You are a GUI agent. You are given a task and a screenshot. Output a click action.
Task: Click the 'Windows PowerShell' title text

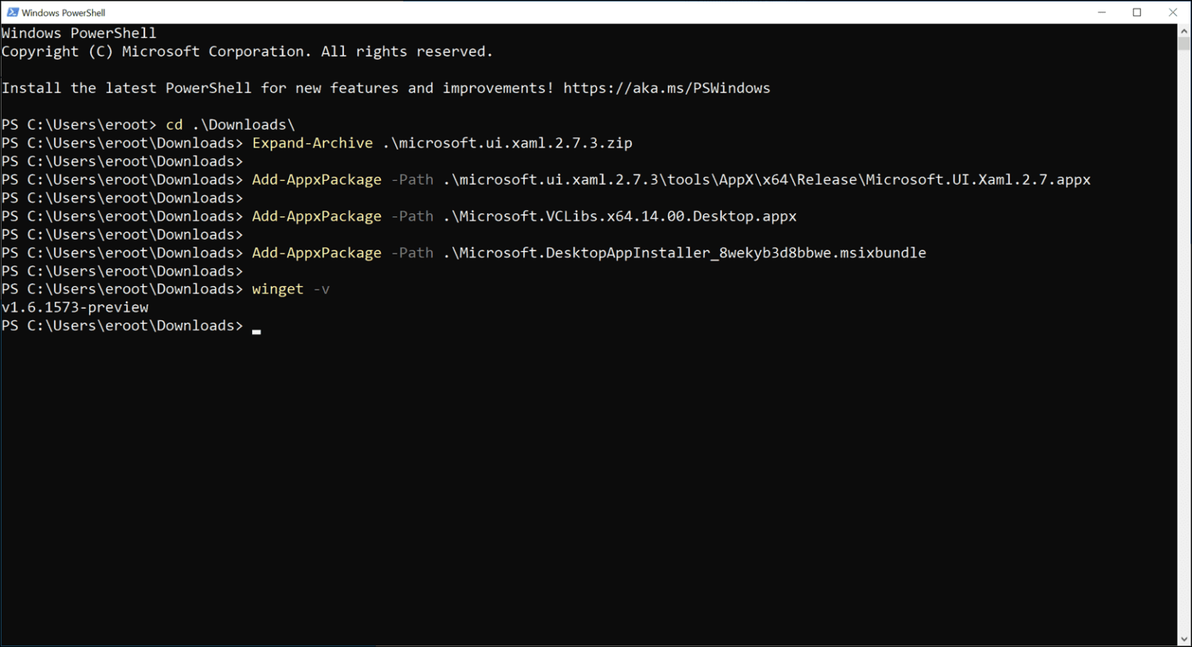click(64, 13)
